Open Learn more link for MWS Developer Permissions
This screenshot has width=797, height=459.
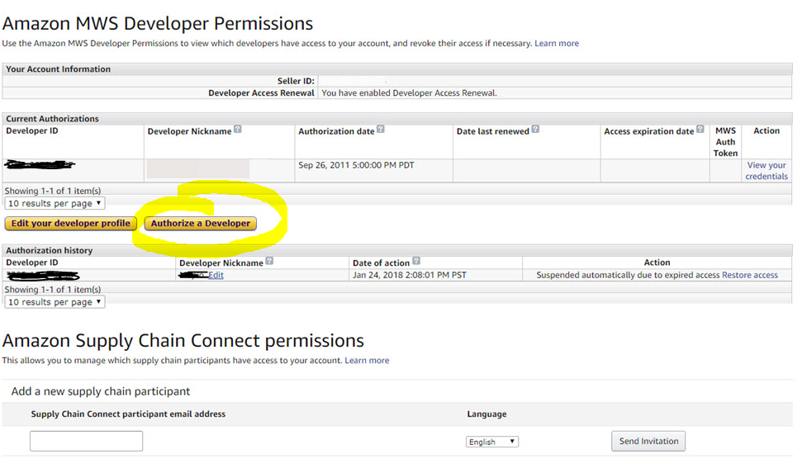pyautogui.click(x=557, y=43)
